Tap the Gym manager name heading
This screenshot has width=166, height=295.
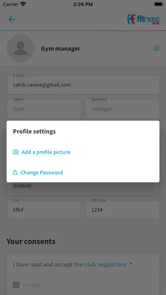[61, 49]
